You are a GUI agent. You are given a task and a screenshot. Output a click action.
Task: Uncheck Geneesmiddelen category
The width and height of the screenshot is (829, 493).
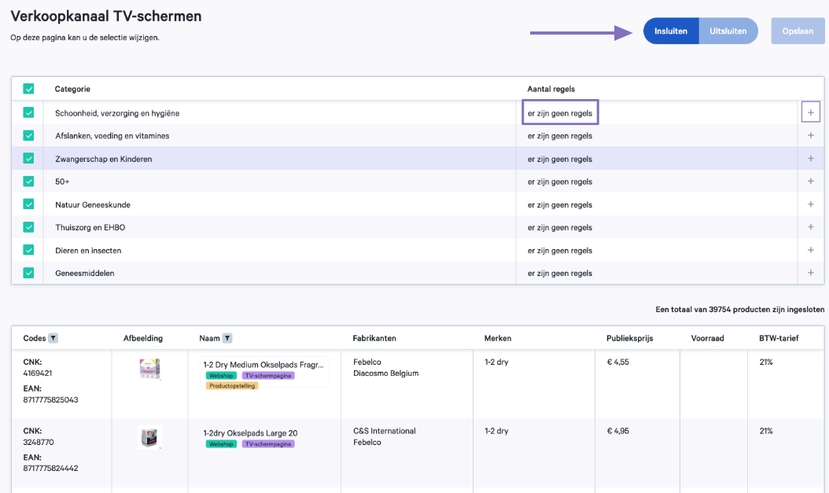(28, 273)
